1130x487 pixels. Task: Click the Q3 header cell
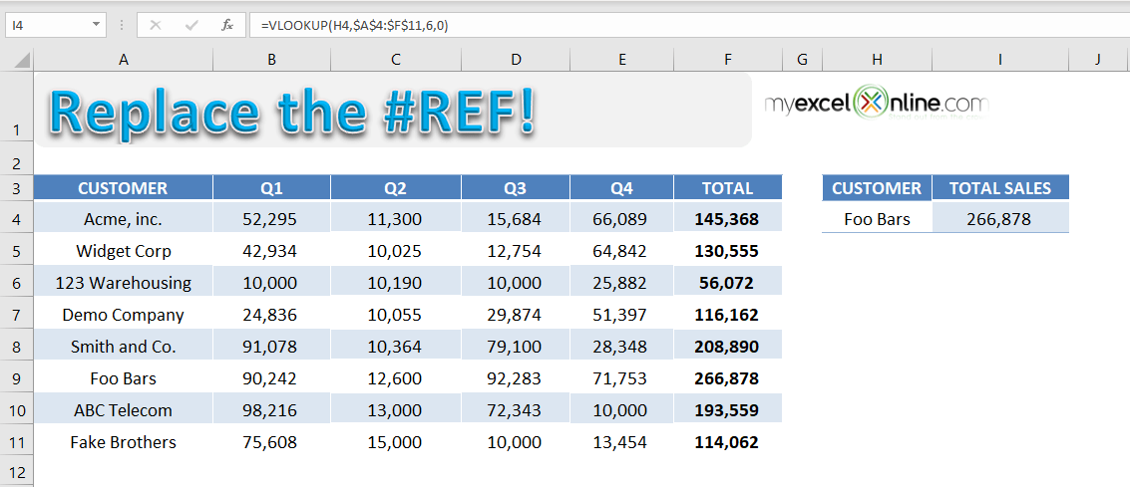[x=516, y=188]
